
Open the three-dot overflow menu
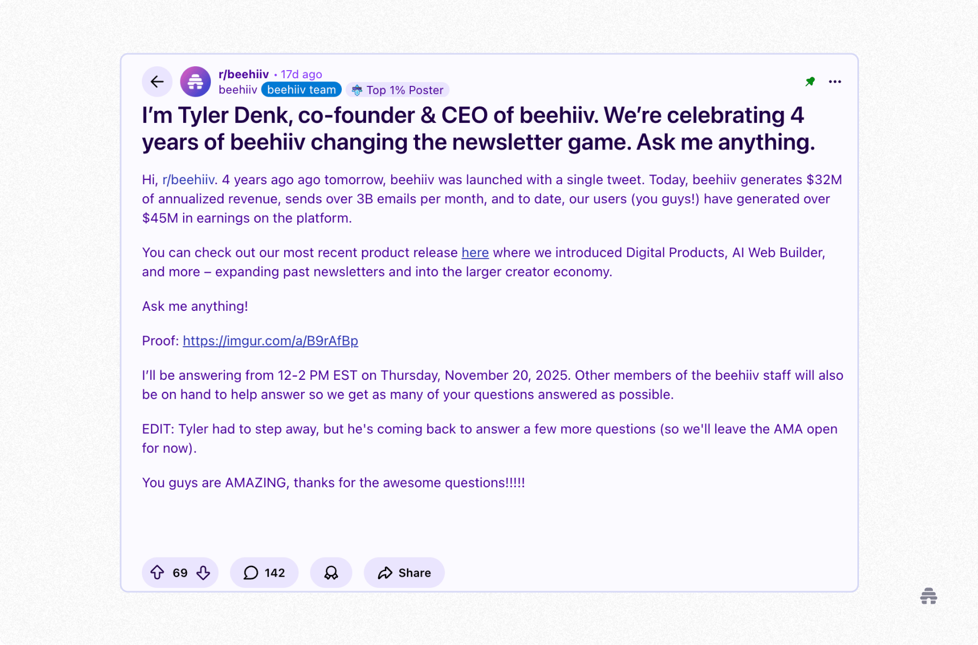click(x=835, y=82)
